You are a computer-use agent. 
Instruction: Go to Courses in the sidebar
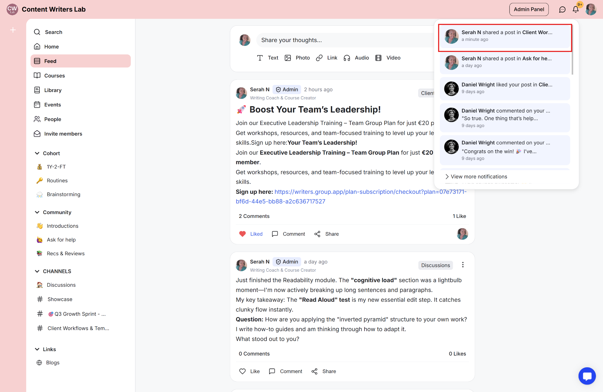click(x=54, y=76)
